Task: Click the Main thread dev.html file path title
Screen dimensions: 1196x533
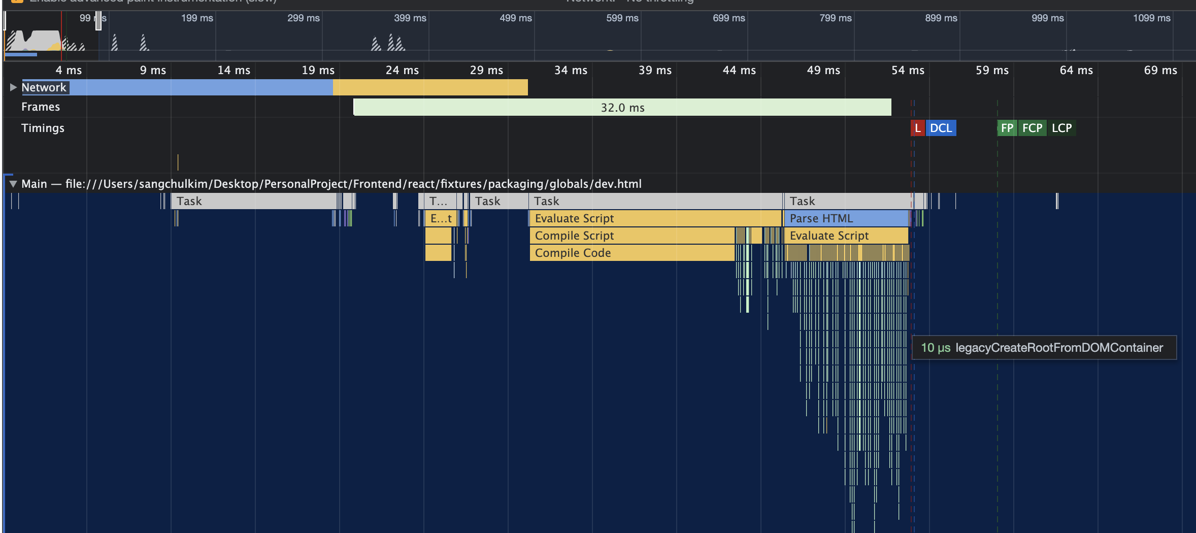Action: tap(331, 184)
